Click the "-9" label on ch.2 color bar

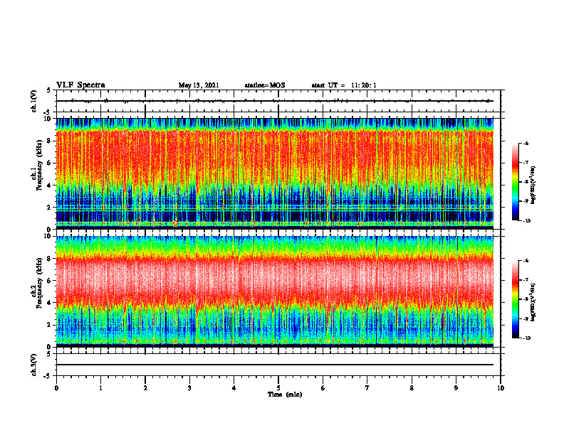pos(526,318)
